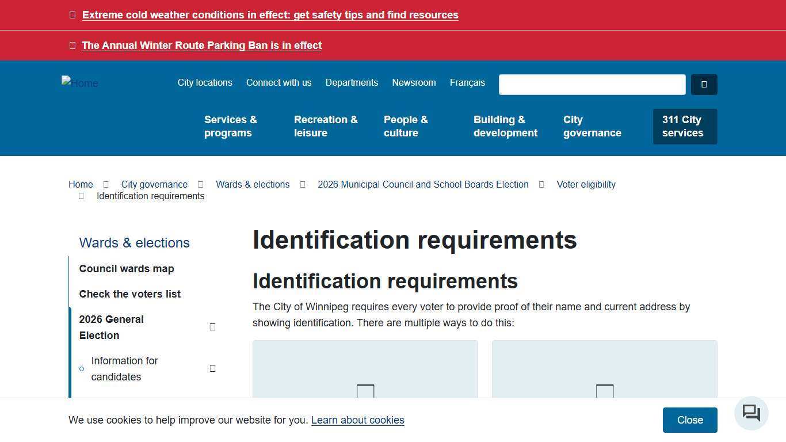This screenshot has height=442, width=786.
Task: Open Voter eligibility from the breadcrumb trail
Action: click(586, 184)
